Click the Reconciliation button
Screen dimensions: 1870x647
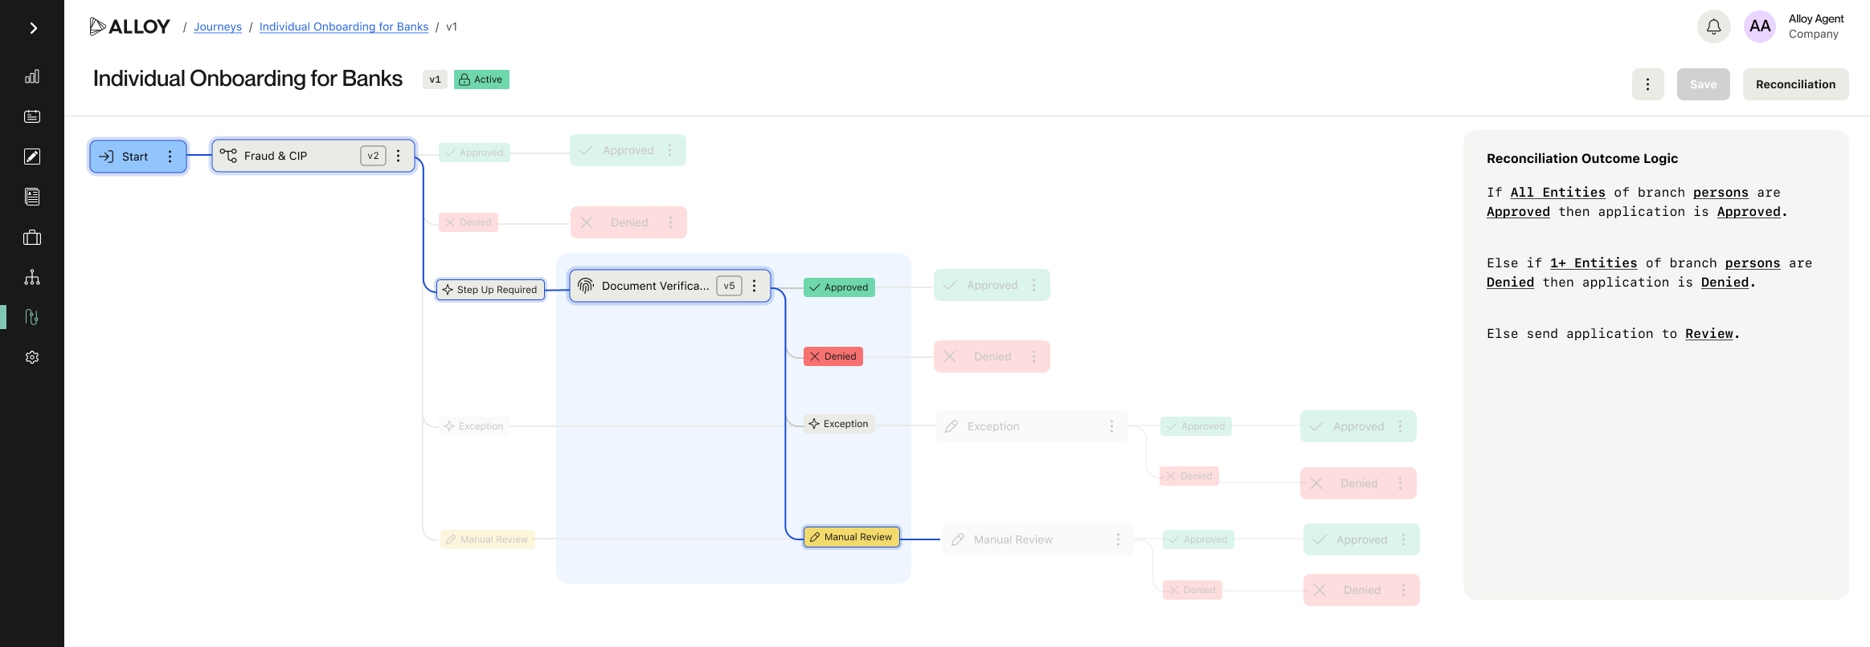pos(1796,84)
